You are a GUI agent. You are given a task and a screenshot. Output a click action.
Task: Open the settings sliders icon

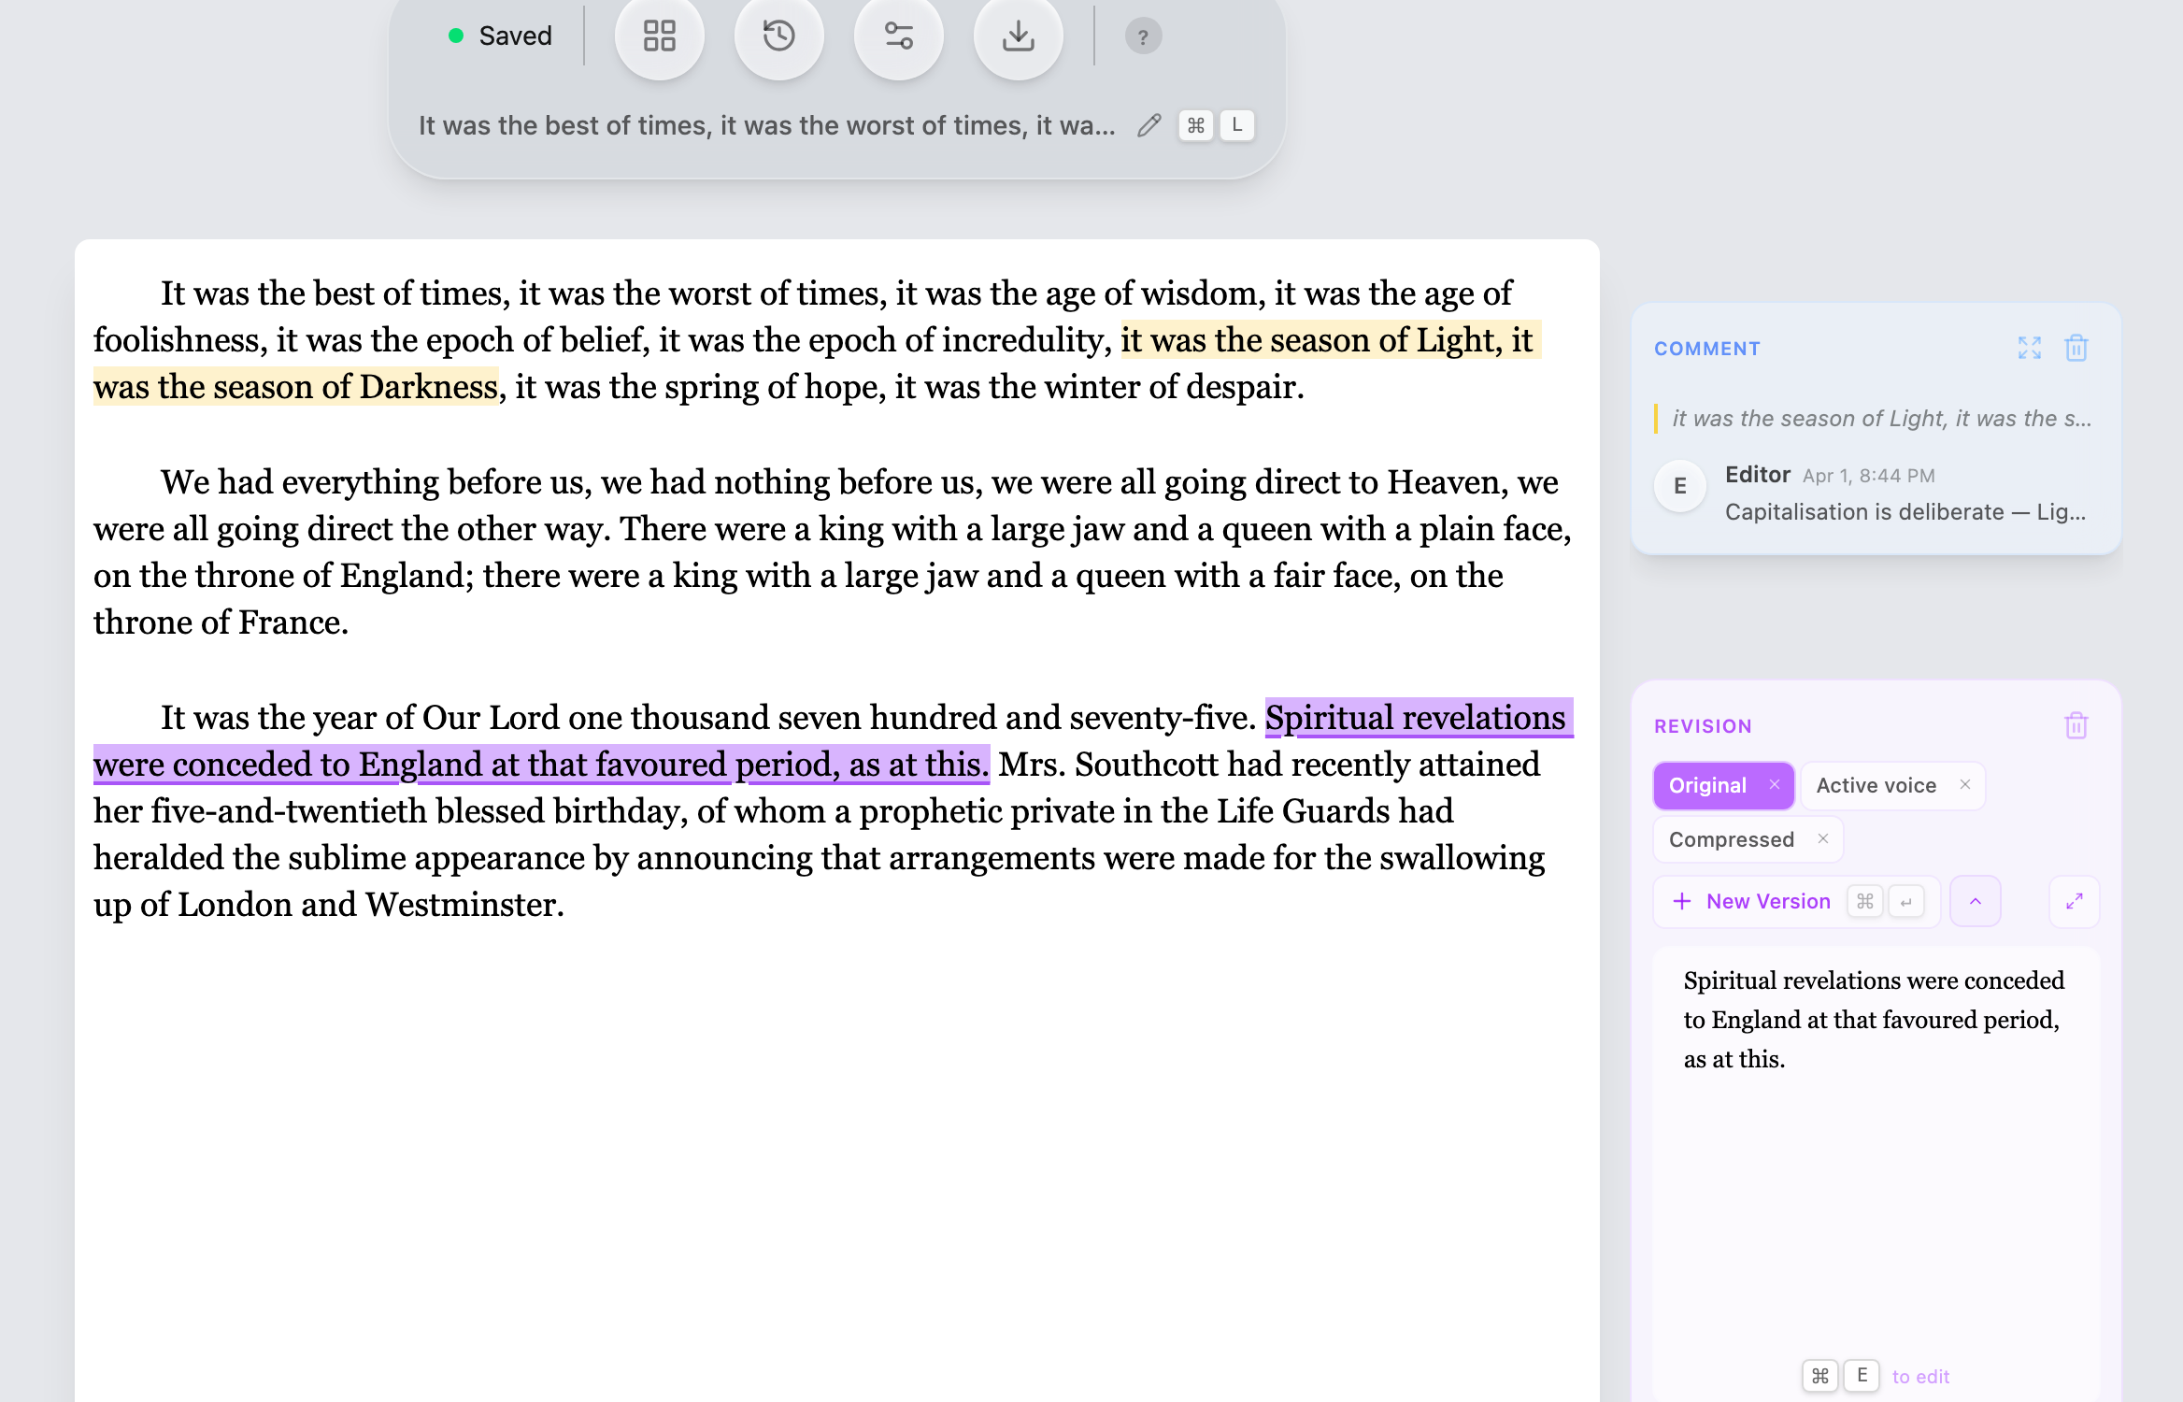pos(899,36)
